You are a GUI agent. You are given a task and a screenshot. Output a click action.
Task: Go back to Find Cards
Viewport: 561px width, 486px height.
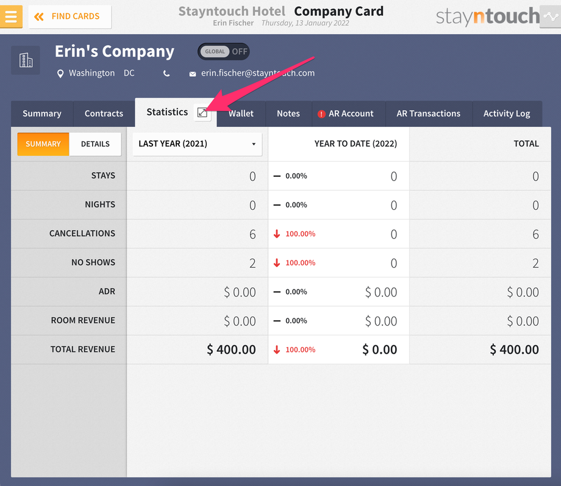[x=70, y=16]
